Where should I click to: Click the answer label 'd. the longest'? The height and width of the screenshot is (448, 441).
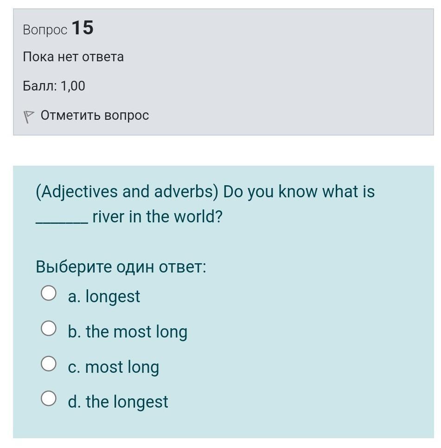click(118, 402)
